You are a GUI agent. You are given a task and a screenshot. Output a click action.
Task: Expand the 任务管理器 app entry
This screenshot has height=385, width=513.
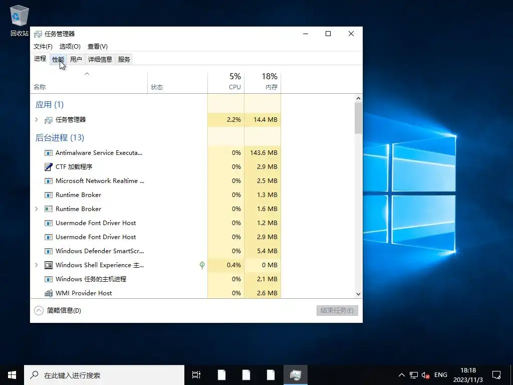coord(36,120)
